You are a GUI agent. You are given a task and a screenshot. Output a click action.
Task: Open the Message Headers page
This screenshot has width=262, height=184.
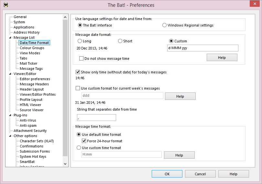point(34,84)
